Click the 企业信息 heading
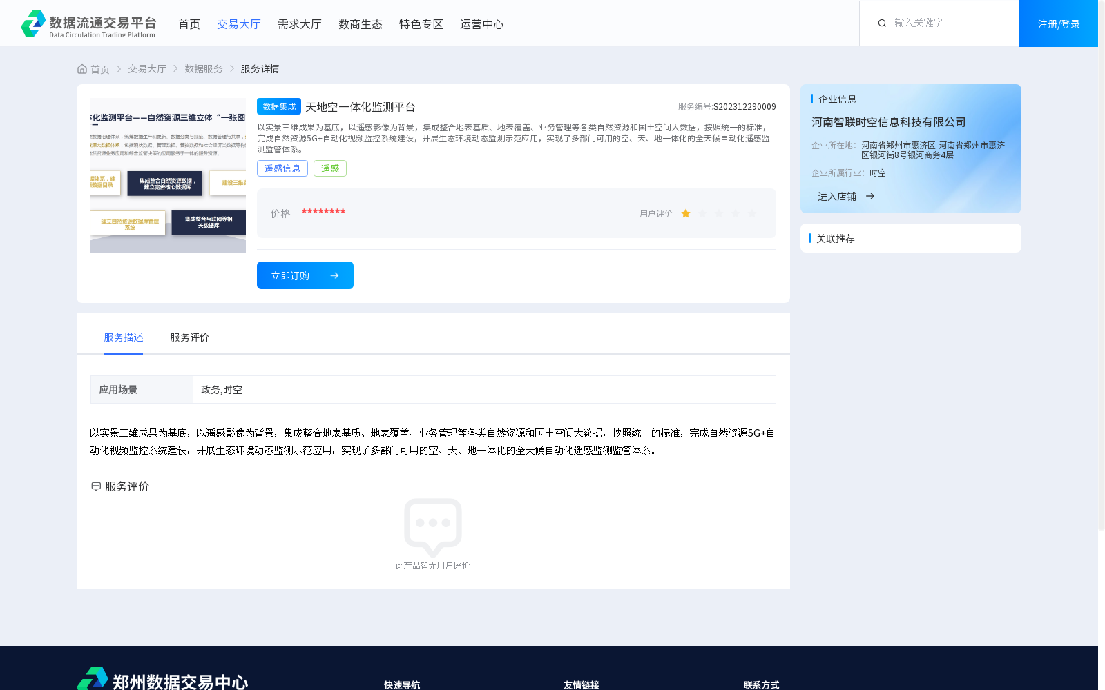Viewport: 1105px width, 690px height. pyautogui.click(x=838, y=99)
